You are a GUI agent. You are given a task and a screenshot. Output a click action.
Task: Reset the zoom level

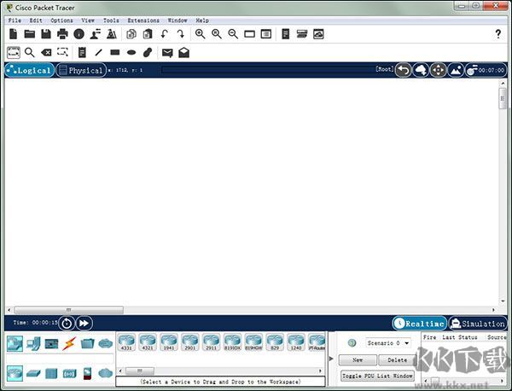217,34
